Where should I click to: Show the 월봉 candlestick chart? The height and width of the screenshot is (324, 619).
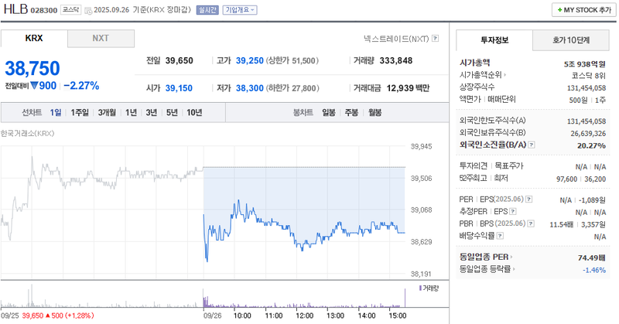point(375,112)
